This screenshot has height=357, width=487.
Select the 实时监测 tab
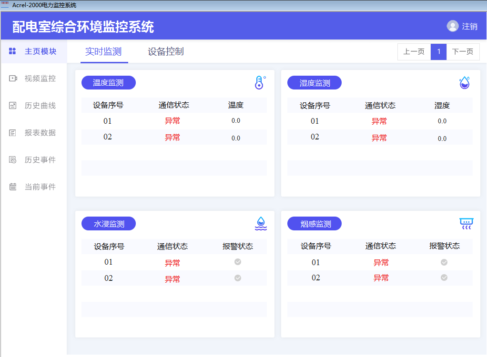(103, 51)
